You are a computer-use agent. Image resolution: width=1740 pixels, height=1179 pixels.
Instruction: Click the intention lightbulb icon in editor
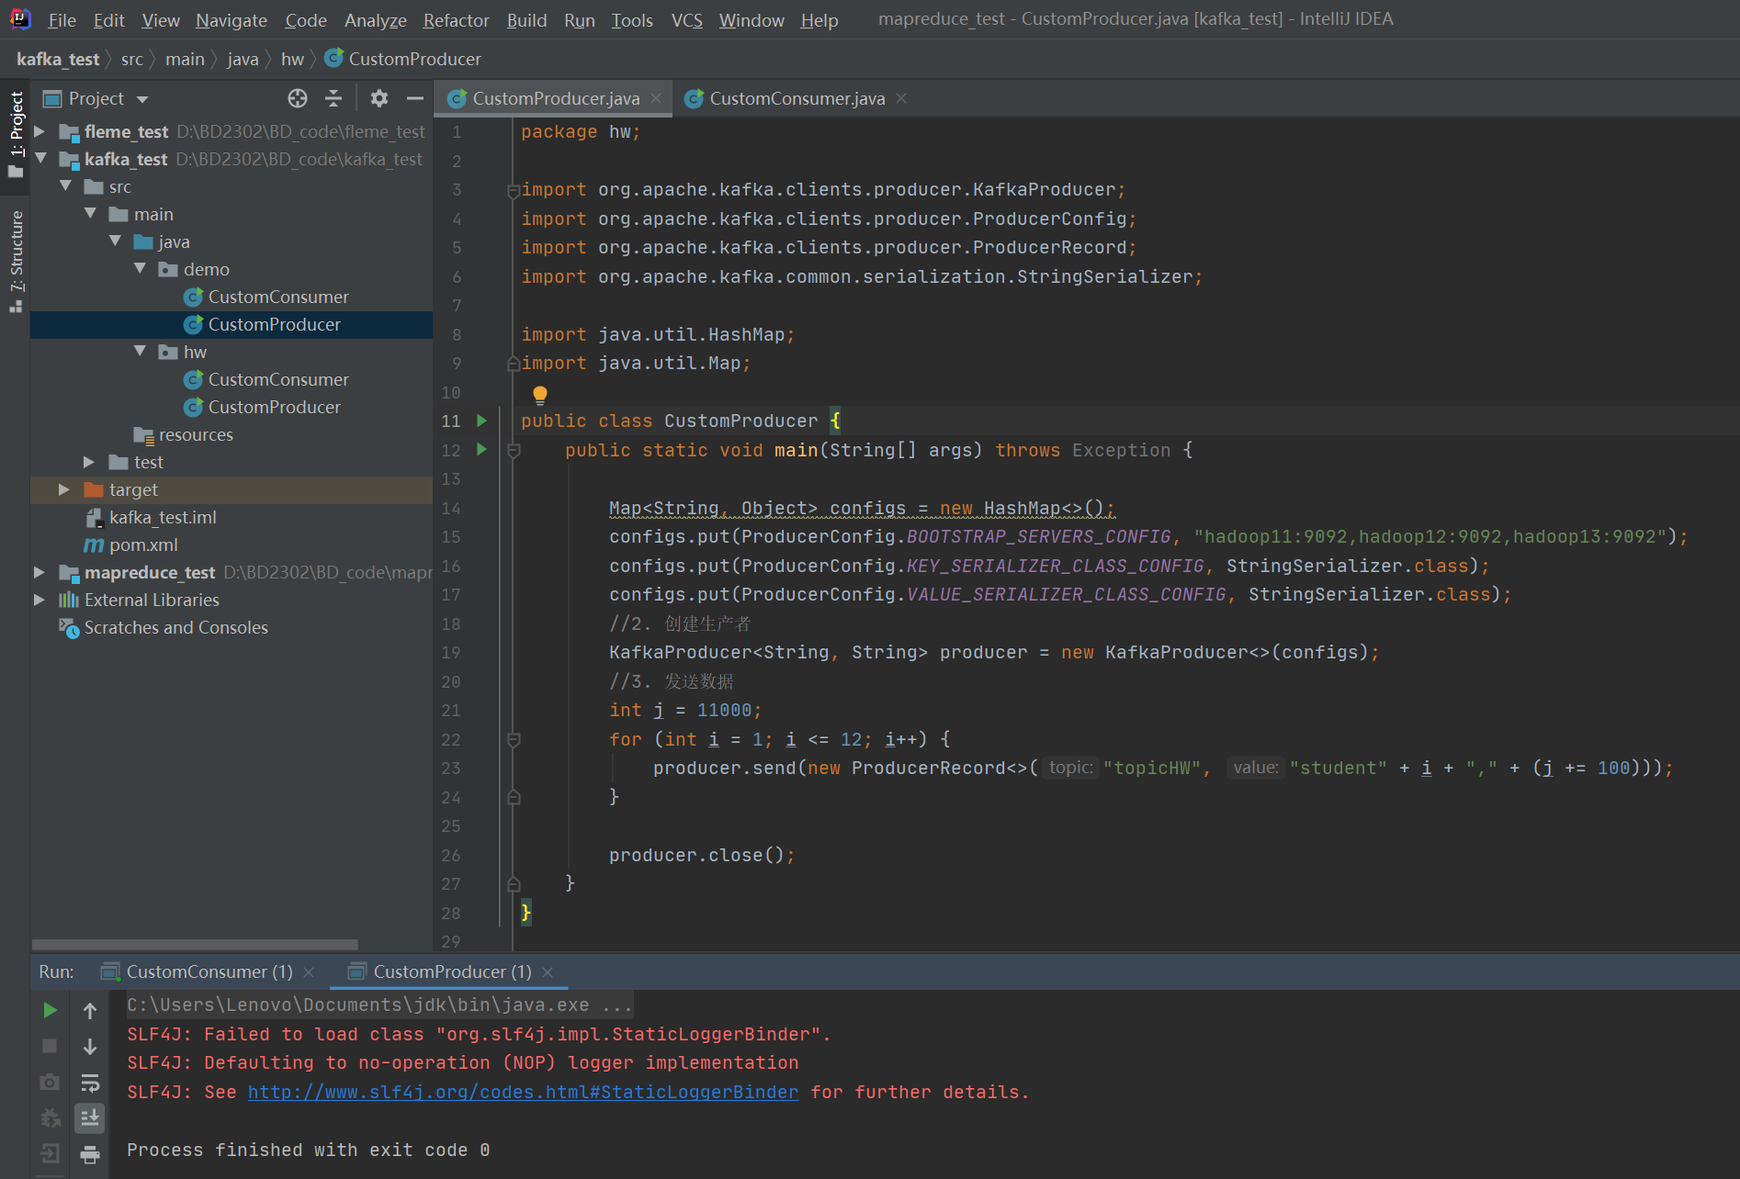point(539,395)
